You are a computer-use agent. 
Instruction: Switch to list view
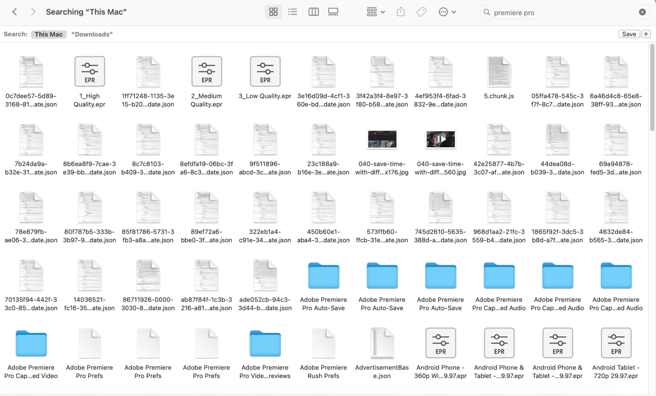click(x=292, y=12)
